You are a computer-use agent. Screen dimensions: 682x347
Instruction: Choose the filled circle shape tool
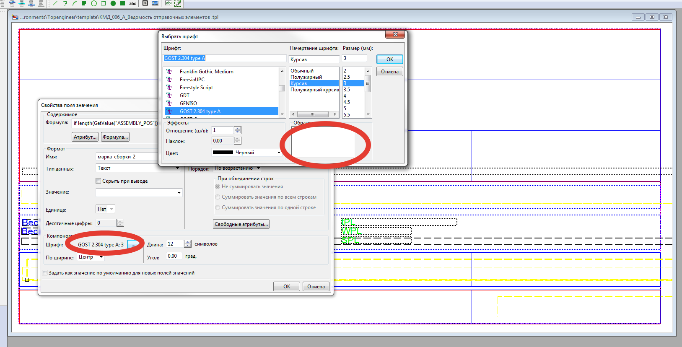[x=113, y=3]
